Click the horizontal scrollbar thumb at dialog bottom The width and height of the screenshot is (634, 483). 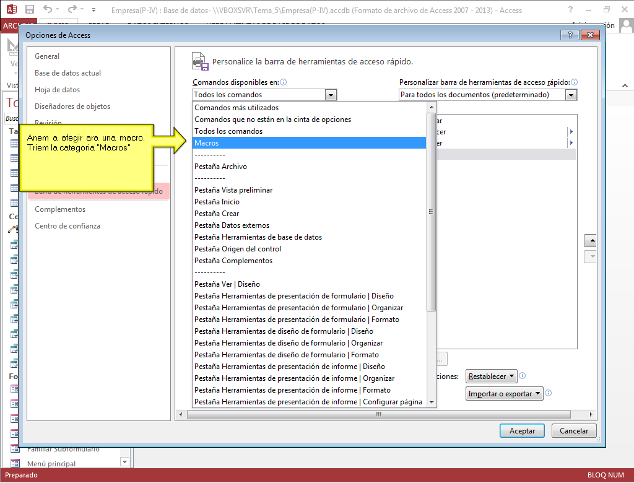(379, 414)
